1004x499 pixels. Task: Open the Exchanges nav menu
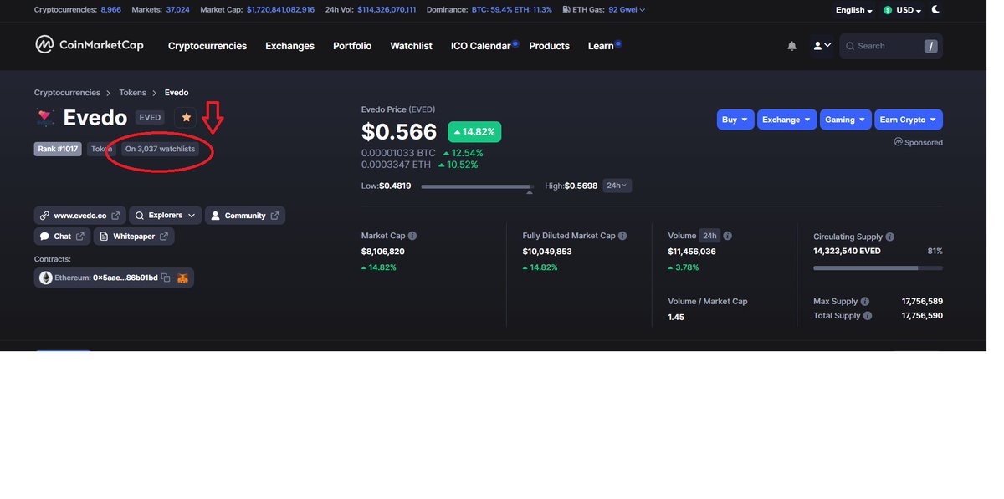point(289,46)
